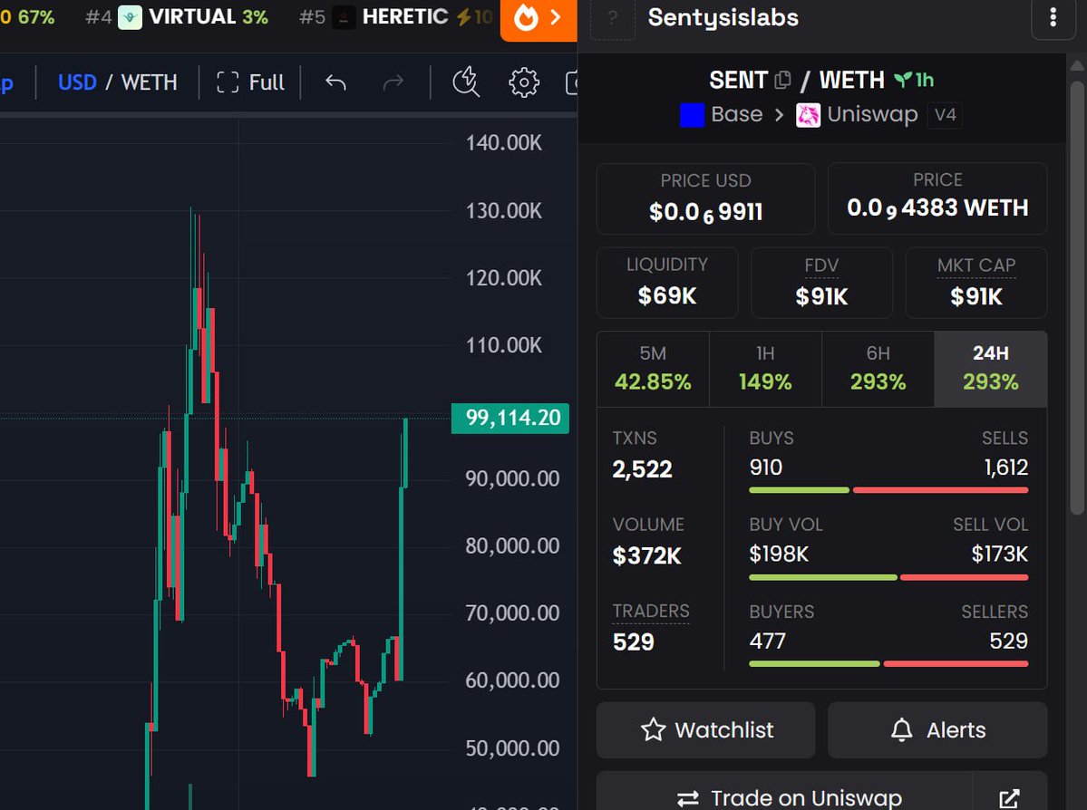Select the 5M change tab
Viewport: 1087px width, 810px height.
[653, 369]
